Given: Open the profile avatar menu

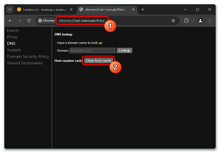Looking at the screenshot, I should click(200, 21).
